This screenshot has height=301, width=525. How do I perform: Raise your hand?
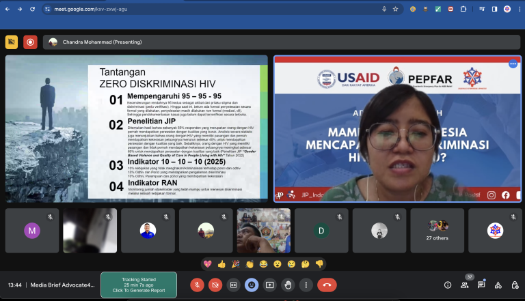point(288,285)
